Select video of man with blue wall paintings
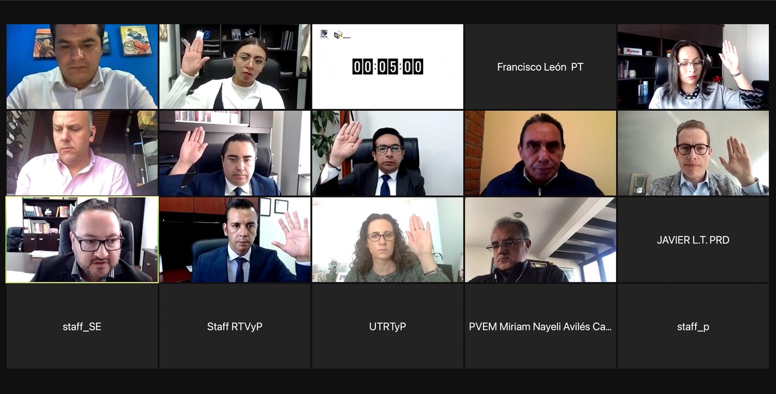The height and width of the screenshot is (394, 776). pos(82,67)
